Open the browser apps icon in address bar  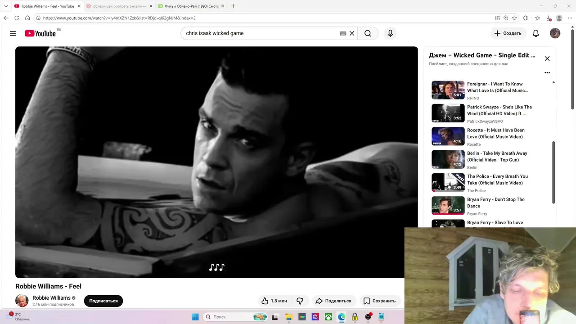point(497,18)
